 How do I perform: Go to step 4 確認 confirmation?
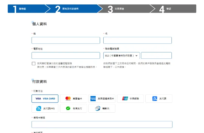tap(174, 9)
